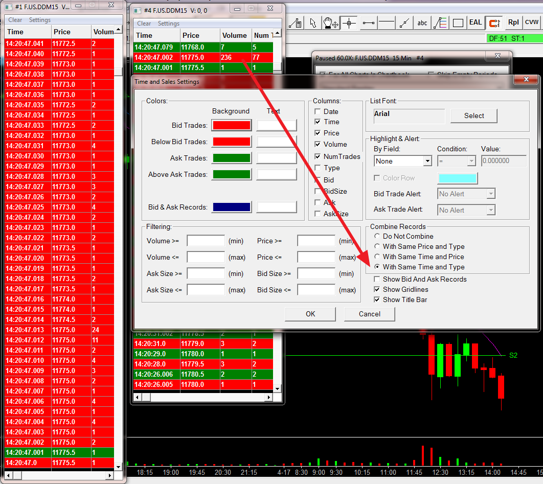Image resolution: width=543 pixels, height=484 pixels.
Task: Click Time column header in #1 window
Action: click(x=28, y=32)
